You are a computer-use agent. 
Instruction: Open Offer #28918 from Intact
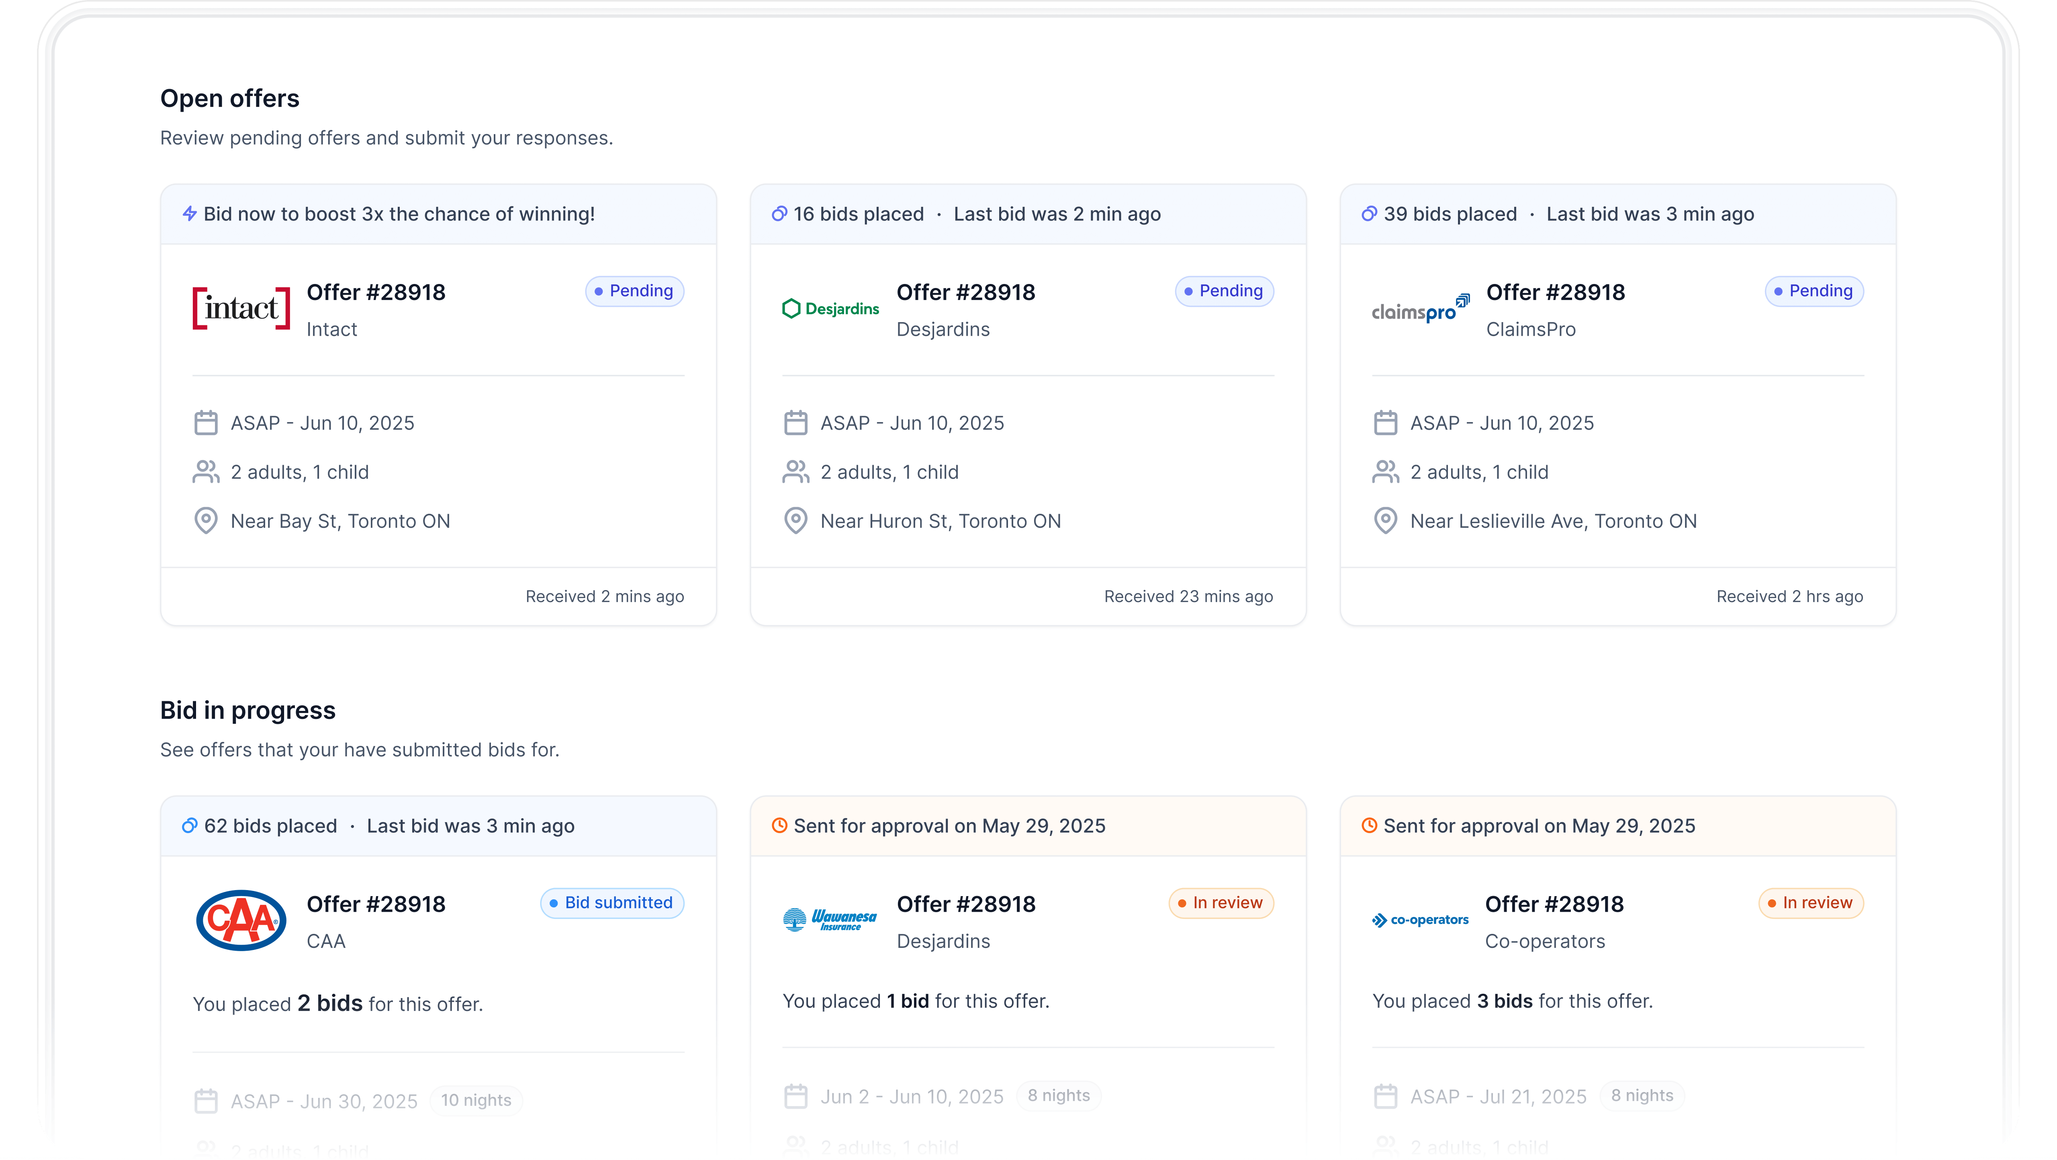pos(376,292)
